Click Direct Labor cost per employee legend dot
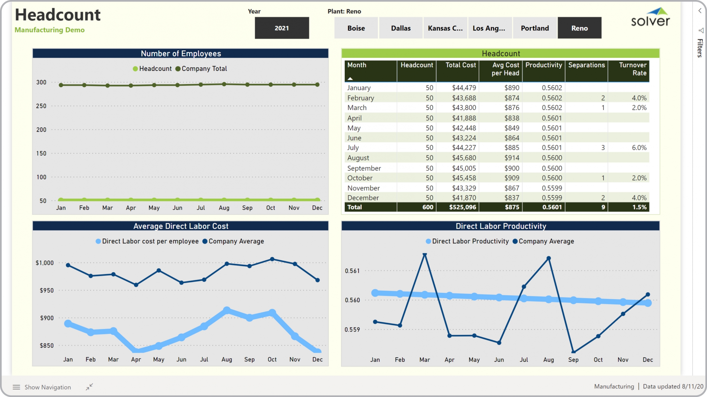Viewport: 707px width, 397px height. coord(98,241)
